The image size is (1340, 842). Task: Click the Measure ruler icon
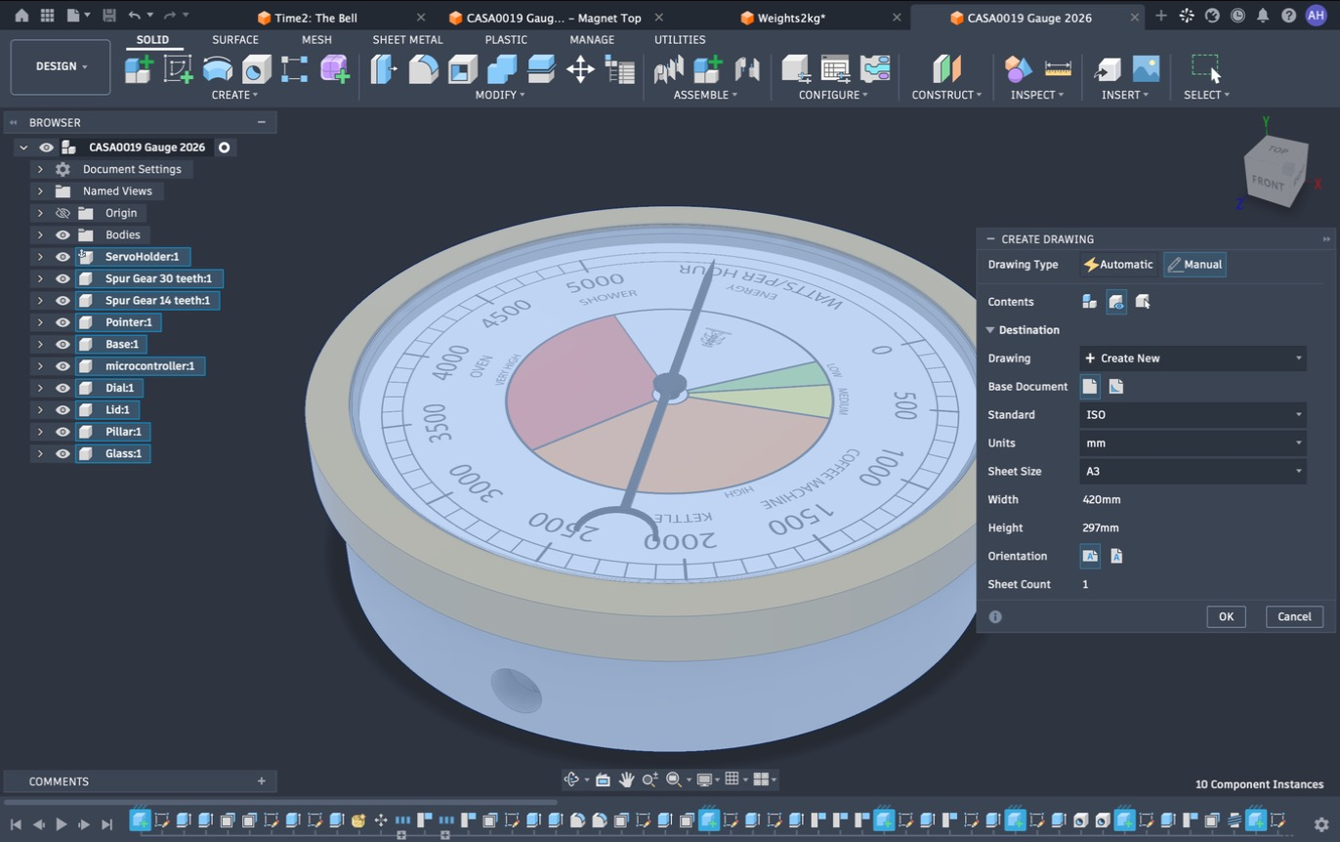[x=1058, y=69]
